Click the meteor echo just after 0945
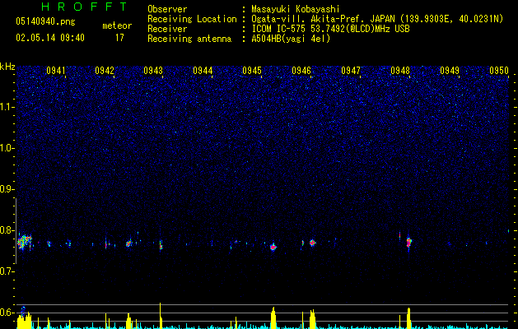 (x=273, y=247)
